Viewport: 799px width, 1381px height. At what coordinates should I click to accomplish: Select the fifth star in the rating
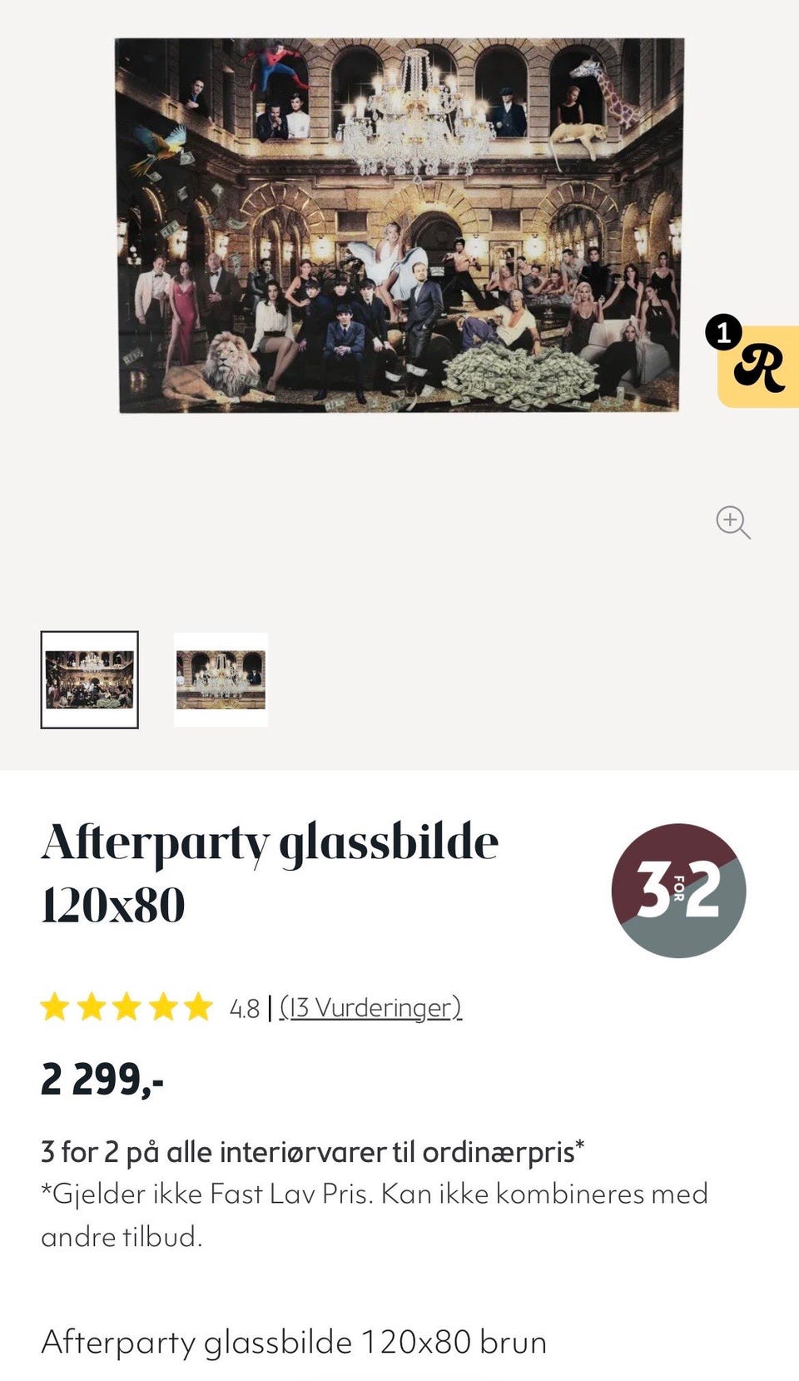(x=197, y=1006)
